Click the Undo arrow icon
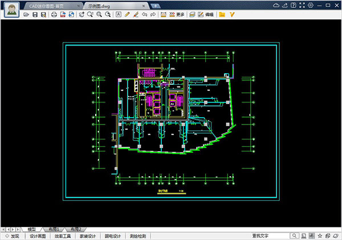The width and height of the screenshot is (342, 240). pos(144,14)
